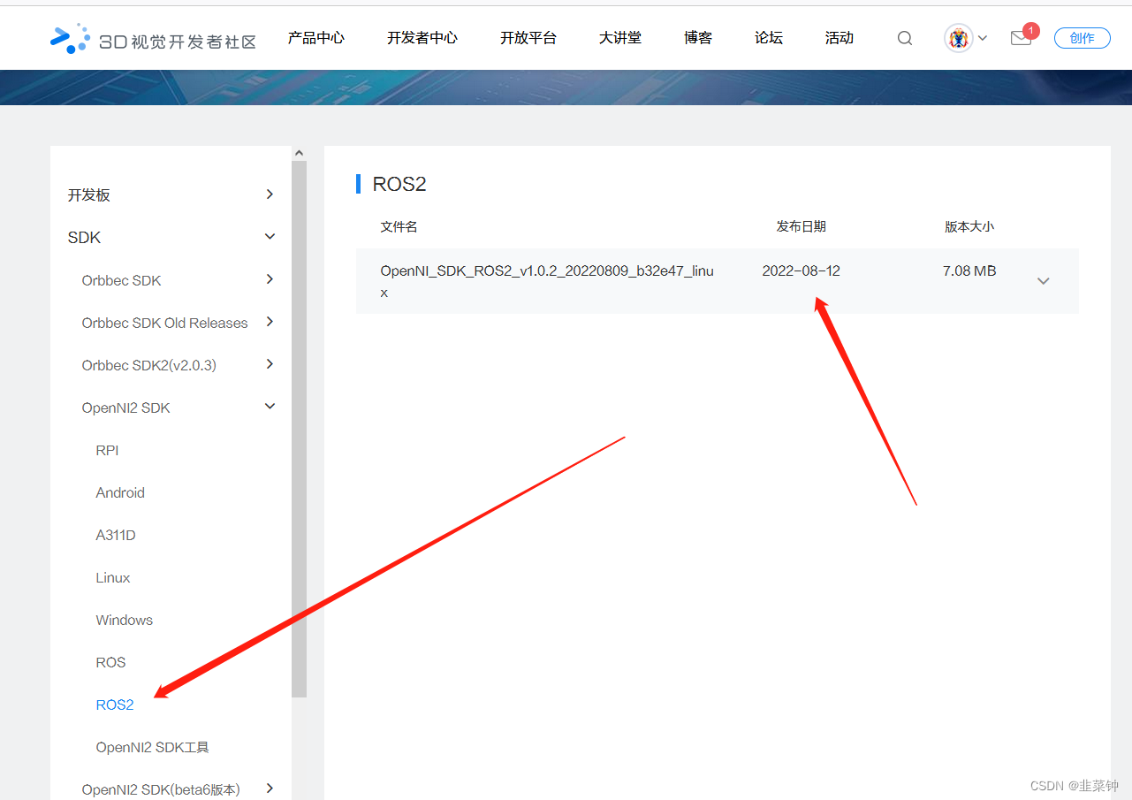
Task: Go to 大讲堂 page
Action: (620, 38)
